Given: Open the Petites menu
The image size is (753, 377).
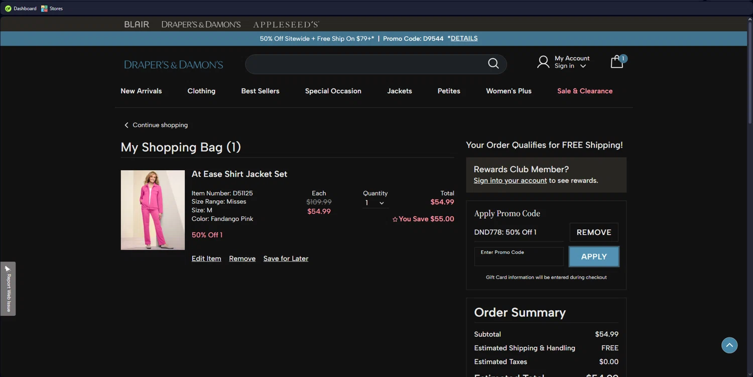Looking at the screenshot, I should pos(449,91).
